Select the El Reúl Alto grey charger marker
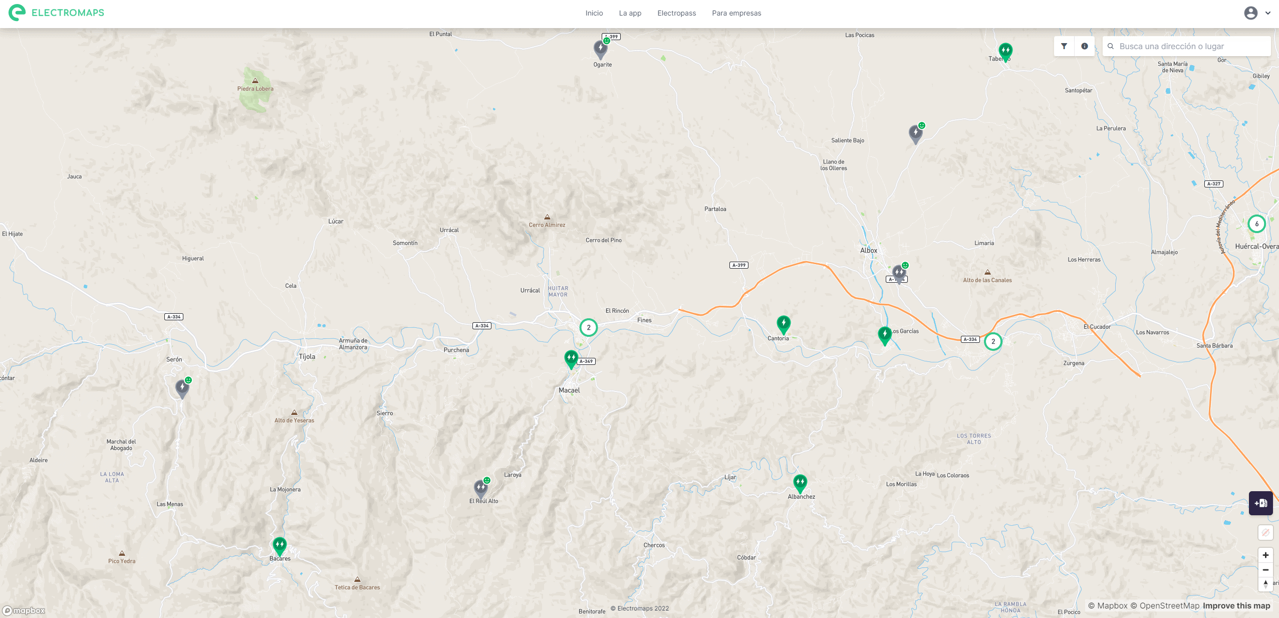The width and height of the screenshot is (1279, 618). tap(481, 488)
